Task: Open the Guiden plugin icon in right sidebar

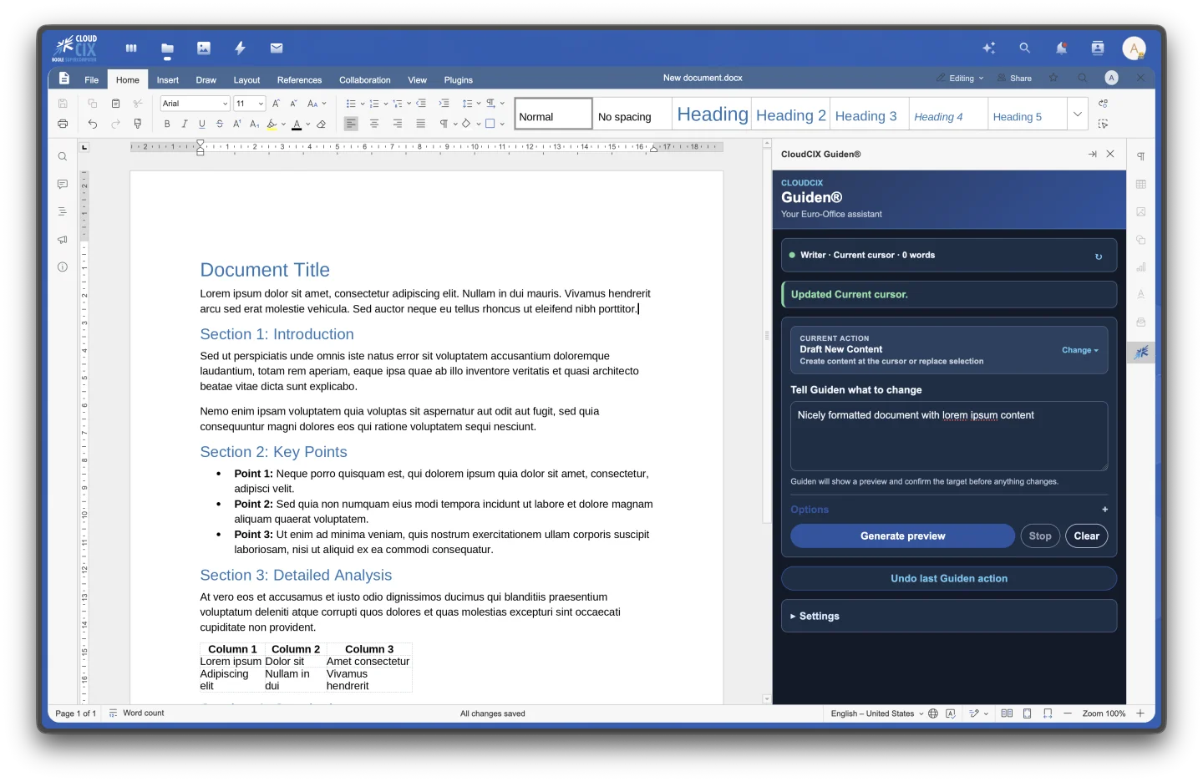Action: 1140,352
